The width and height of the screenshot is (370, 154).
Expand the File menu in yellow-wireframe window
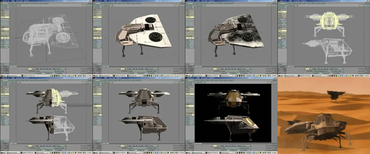tap(282, 3)
